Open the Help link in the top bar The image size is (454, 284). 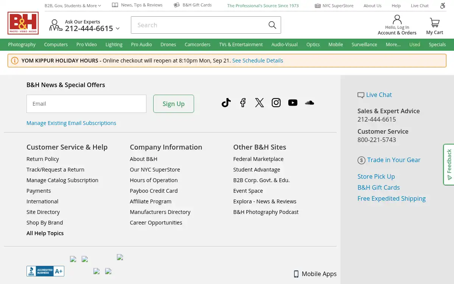coord(396,6)
